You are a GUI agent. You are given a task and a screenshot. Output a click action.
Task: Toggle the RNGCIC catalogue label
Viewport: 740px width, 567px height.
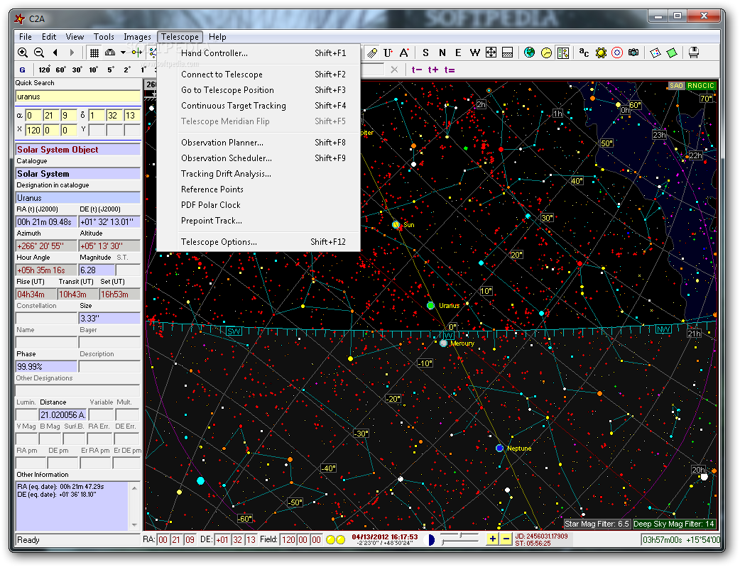(x=701, y=85)
